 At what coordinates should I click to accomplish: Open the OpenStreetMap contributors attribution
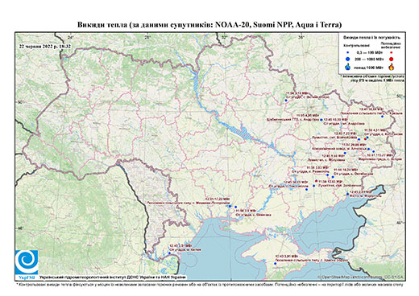click(361, 277)
